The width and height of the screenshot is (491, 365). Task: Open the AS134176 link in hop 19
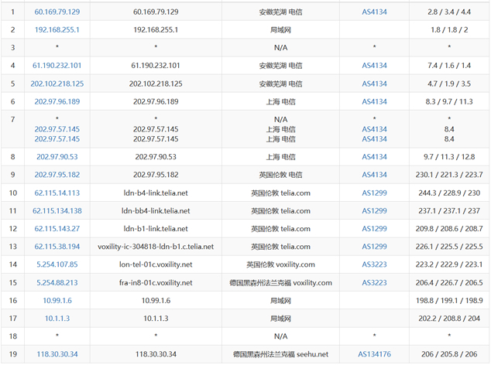[x=374, y=354]
